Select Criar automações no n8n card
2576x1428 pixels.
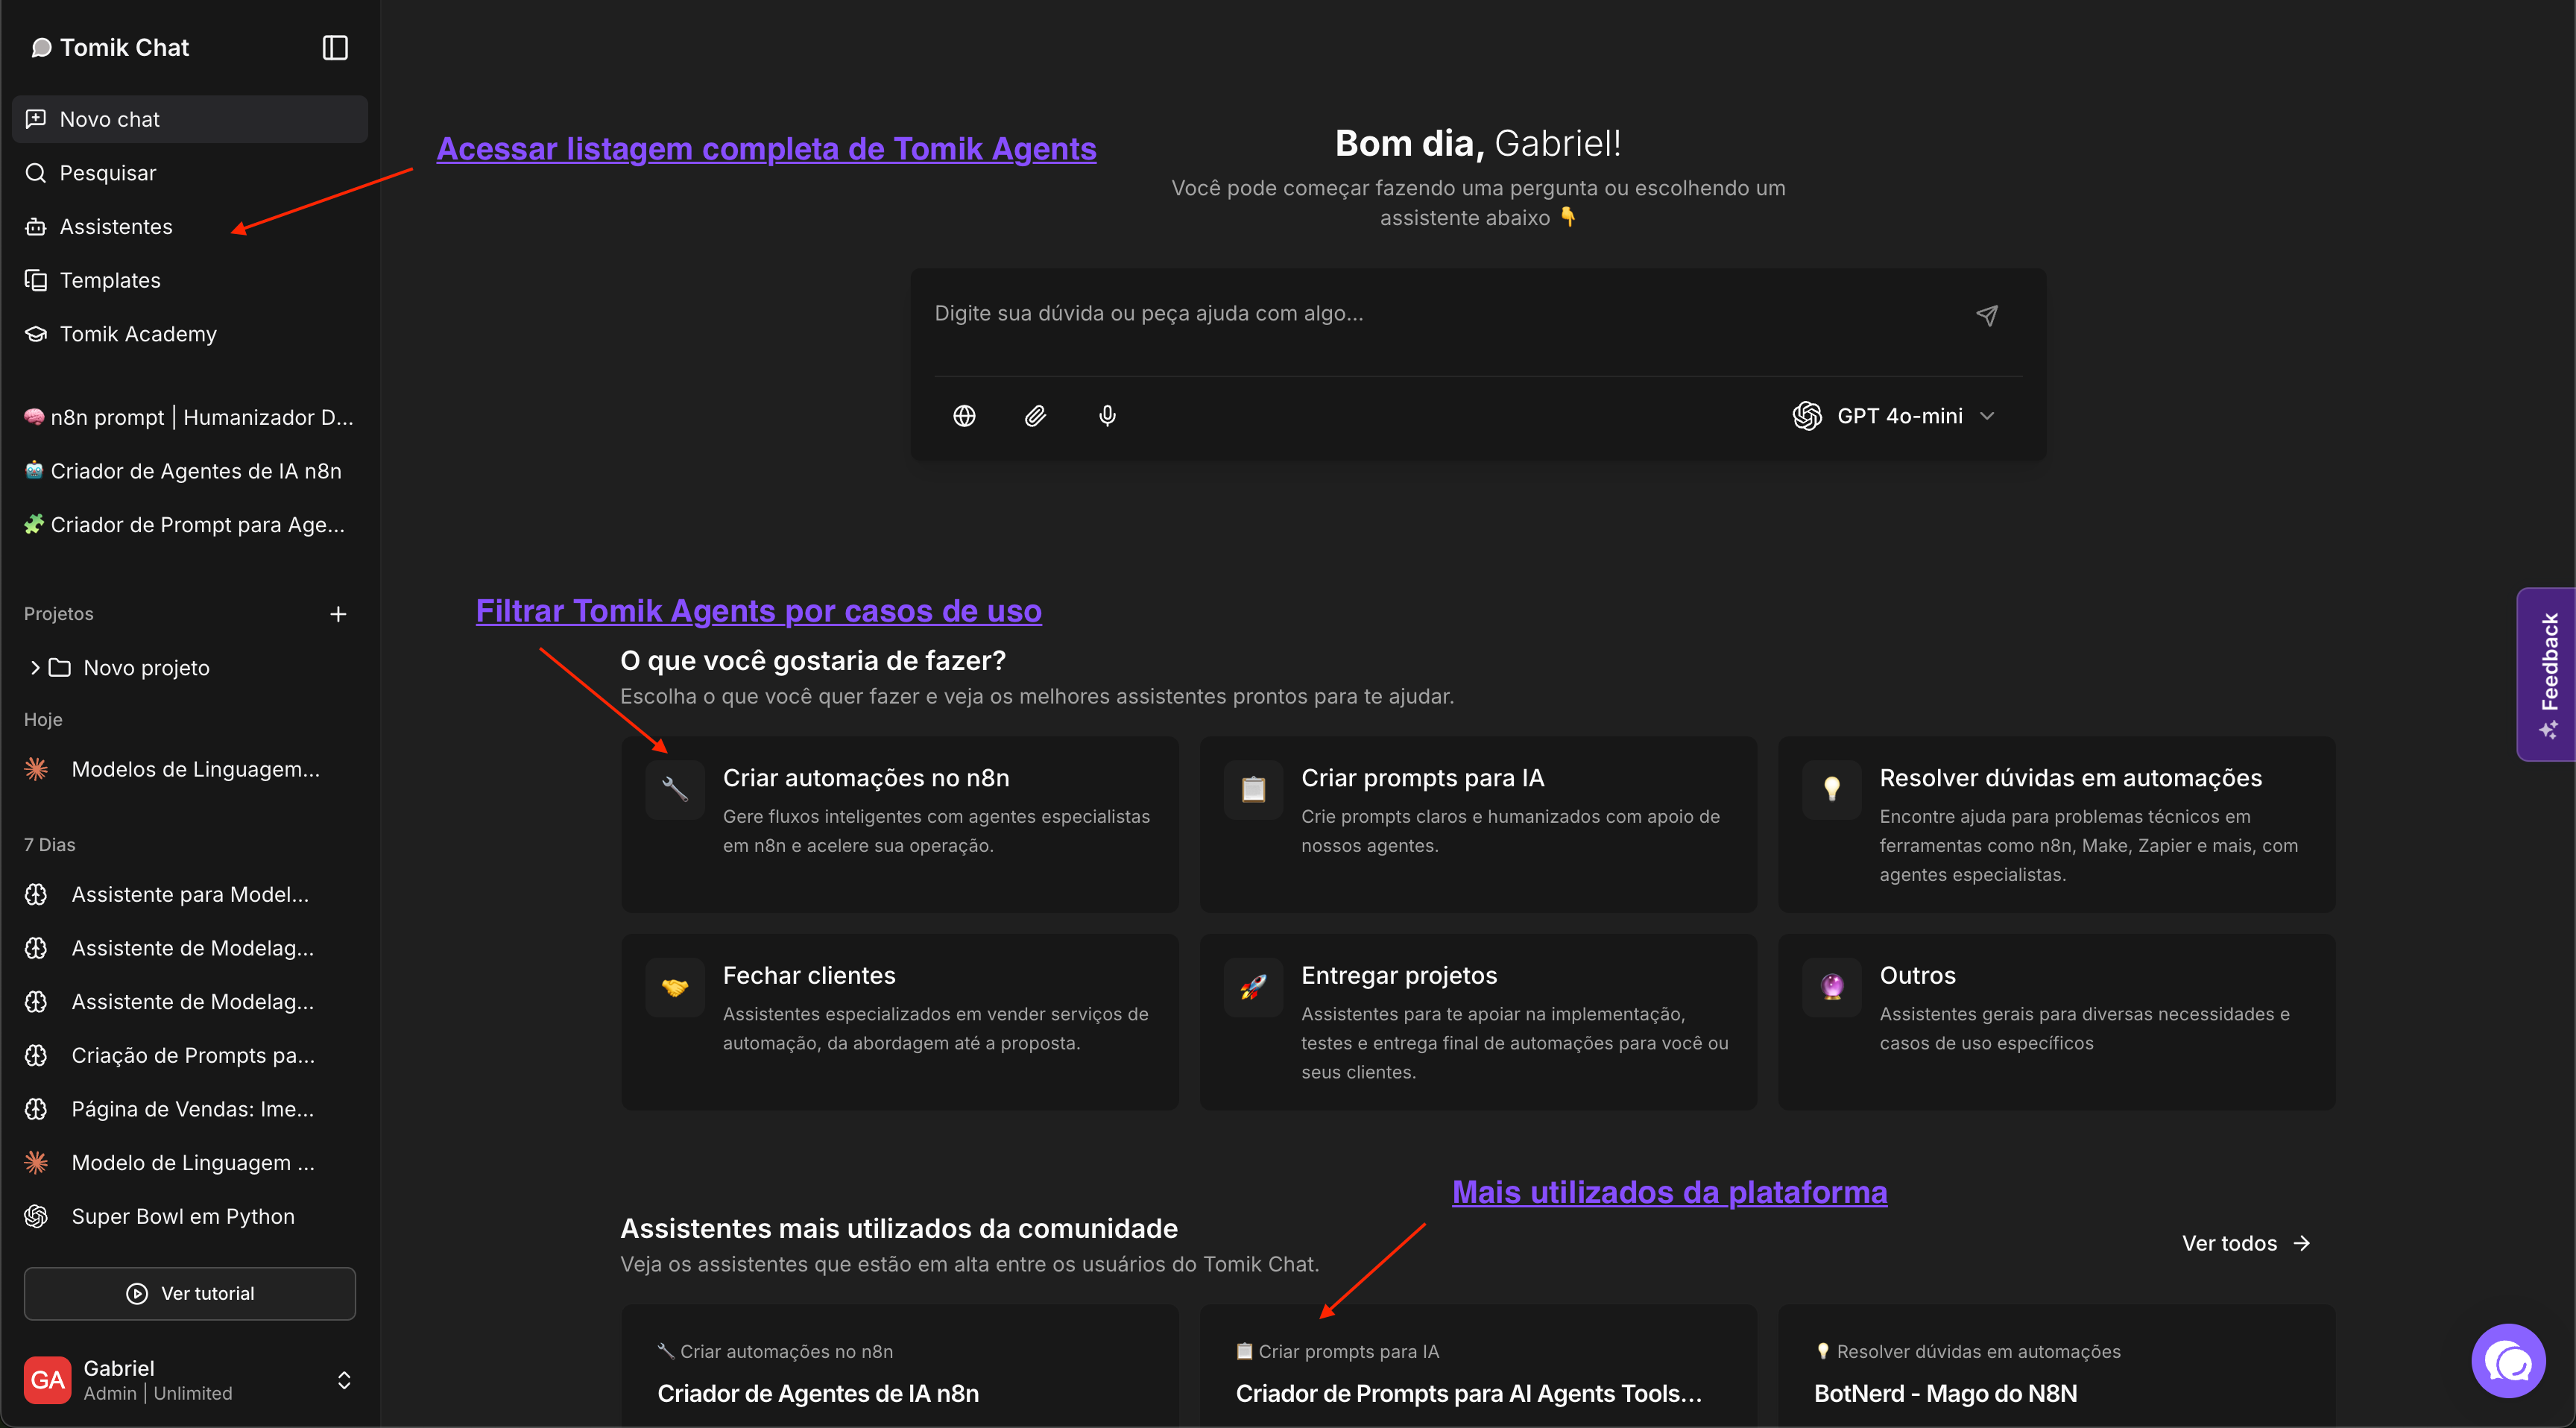click(x=900, y=825)
